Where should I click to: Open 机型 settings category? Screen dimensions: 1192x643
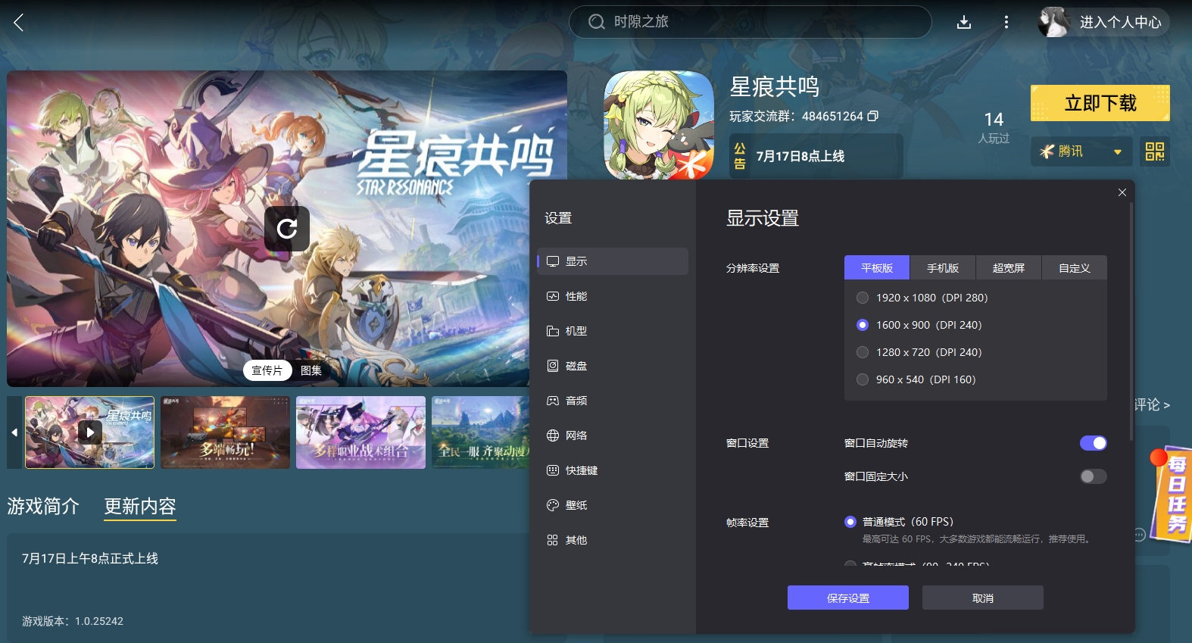[x=613, y=331]
